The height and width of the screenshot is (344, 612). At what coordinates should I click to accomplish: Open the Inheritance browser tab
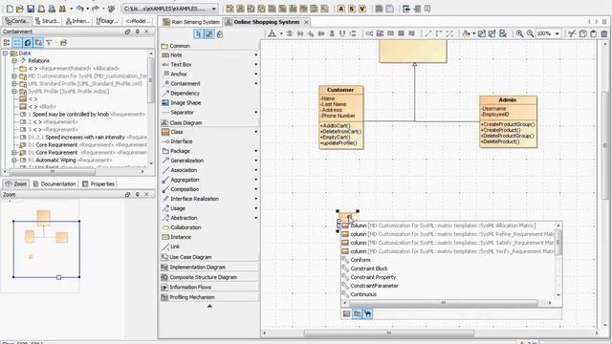(x=77, y=21)
